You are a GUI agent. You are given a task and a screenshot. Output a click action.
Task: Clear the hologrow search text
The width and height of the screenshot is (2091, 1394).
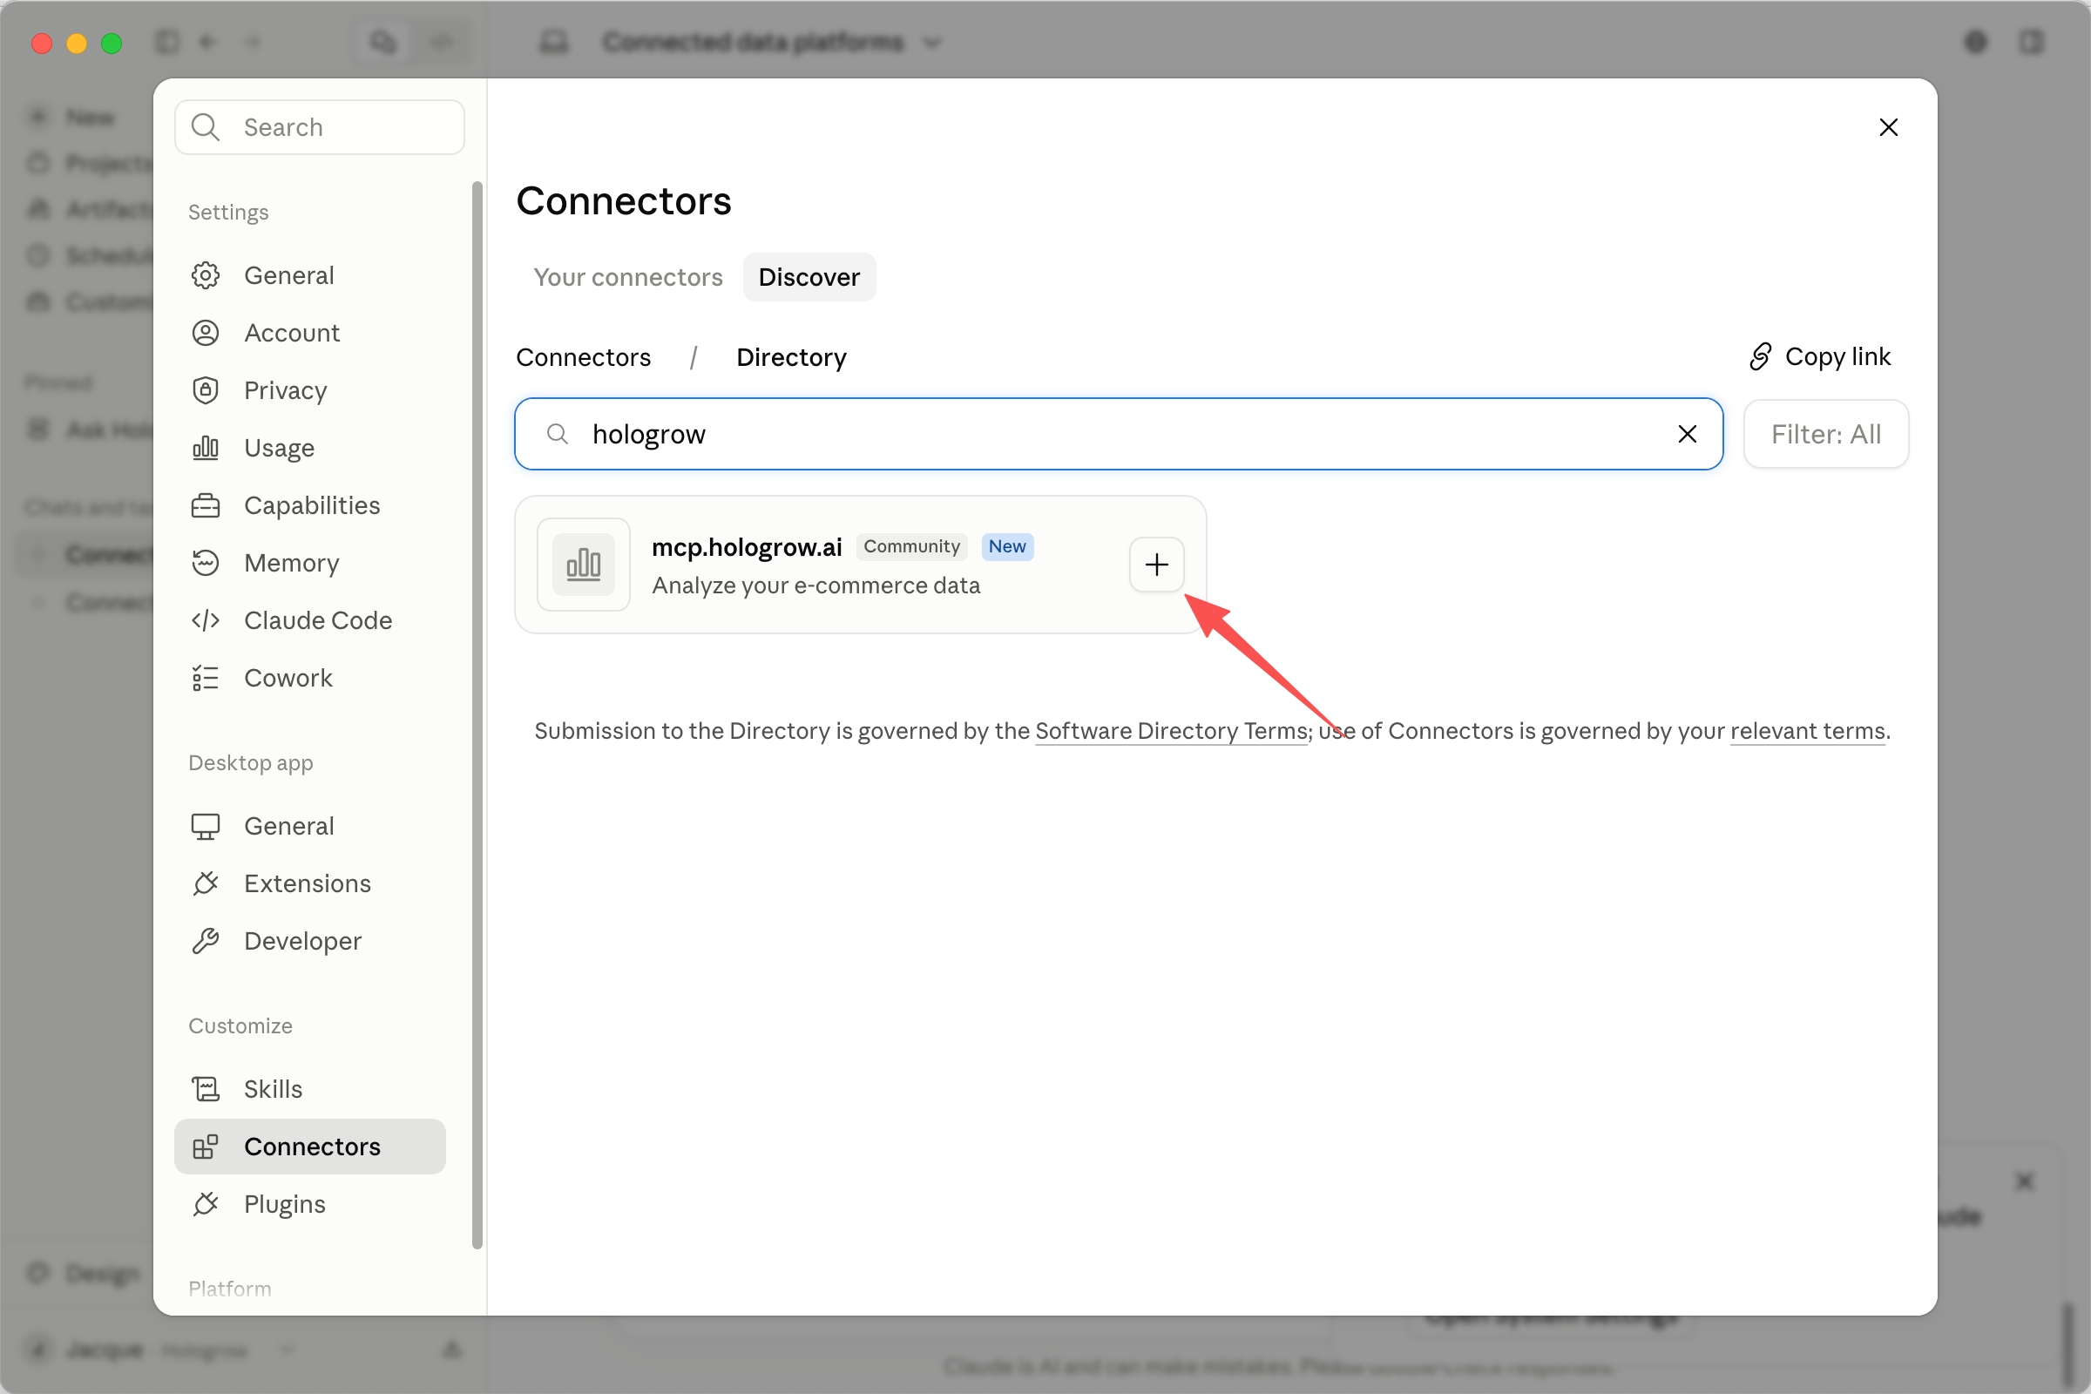click(x=1687, y=434)
